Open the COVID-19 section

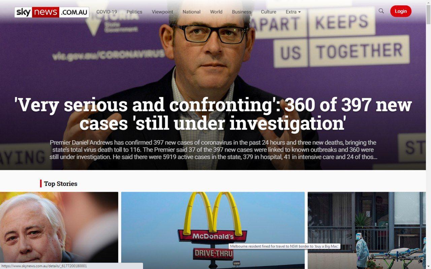[x=107, y=12]
